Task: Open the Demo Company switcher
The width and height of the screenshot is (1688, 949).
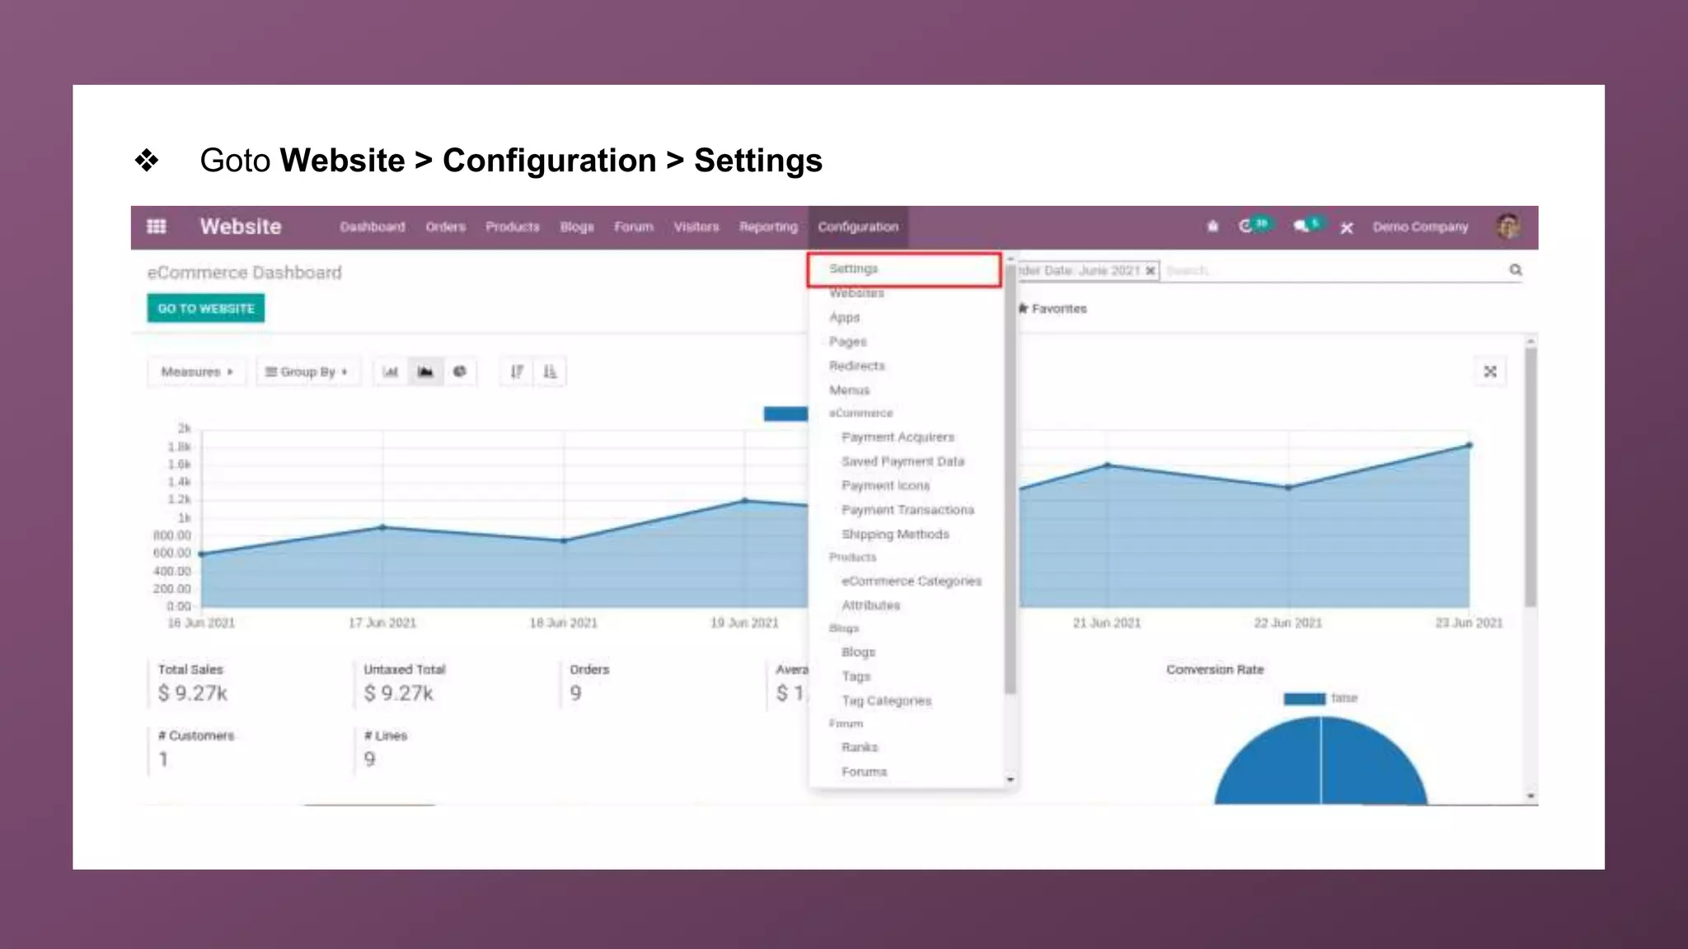Action: 1420,227
